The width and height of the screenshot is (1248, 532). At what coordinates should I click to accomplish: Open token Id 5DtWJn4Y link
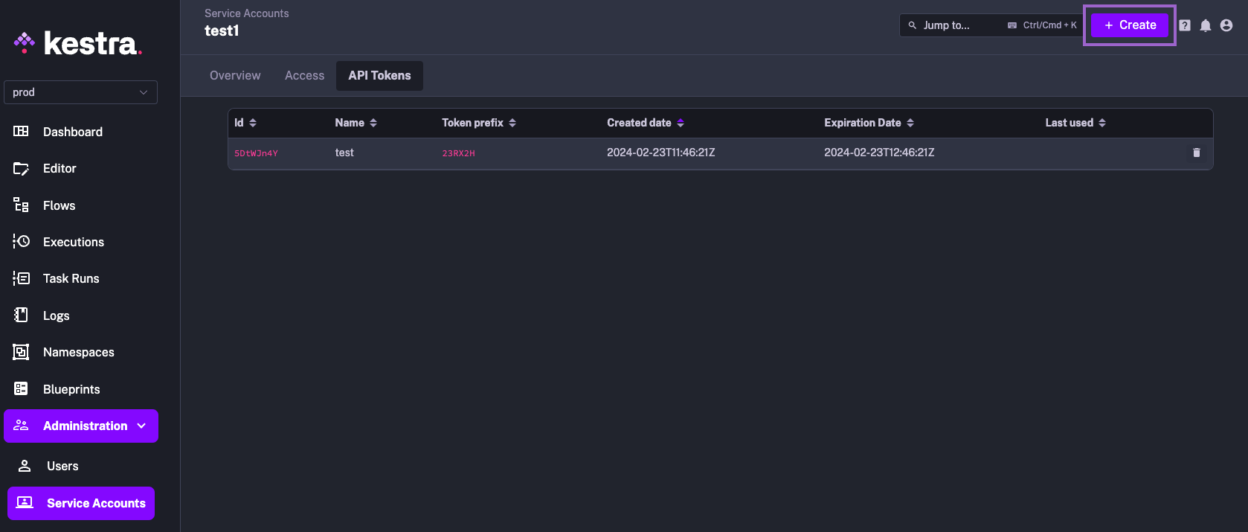[256, 153]
